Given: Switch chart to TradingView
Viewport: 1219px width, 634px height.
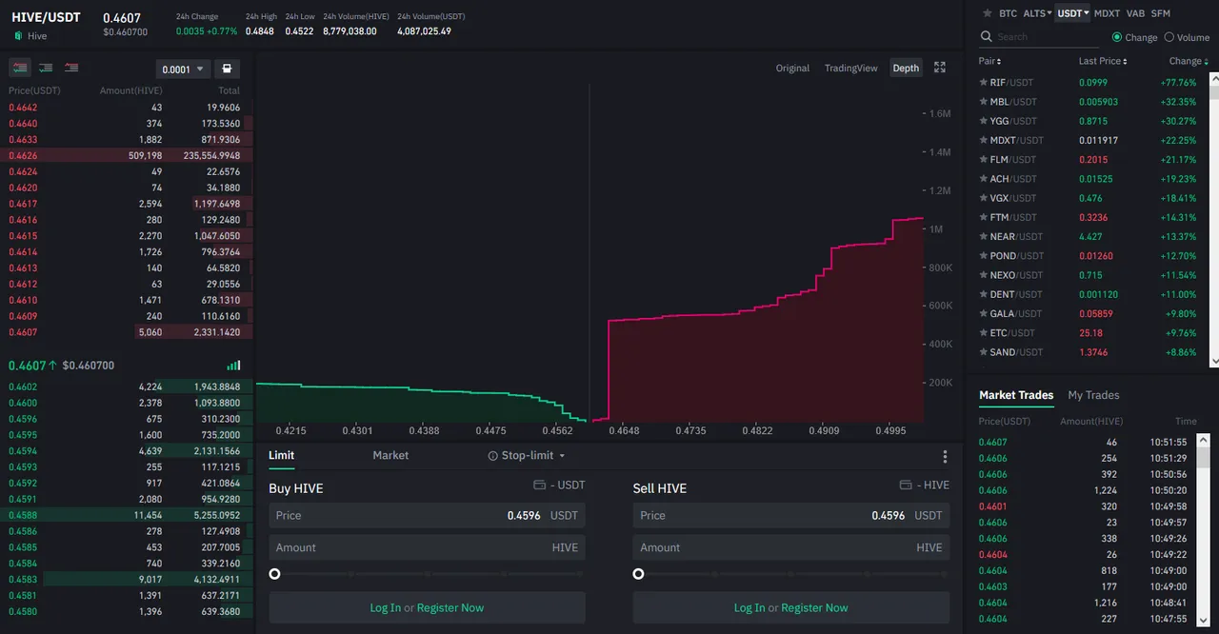Looking at the screenshot, I should 851,69.
